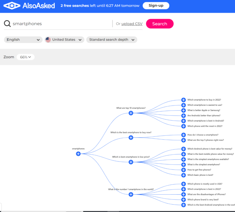Open the Standard search depth dropdown
Viewport: 235px width, 212px height.
click(x=112, y=40)
